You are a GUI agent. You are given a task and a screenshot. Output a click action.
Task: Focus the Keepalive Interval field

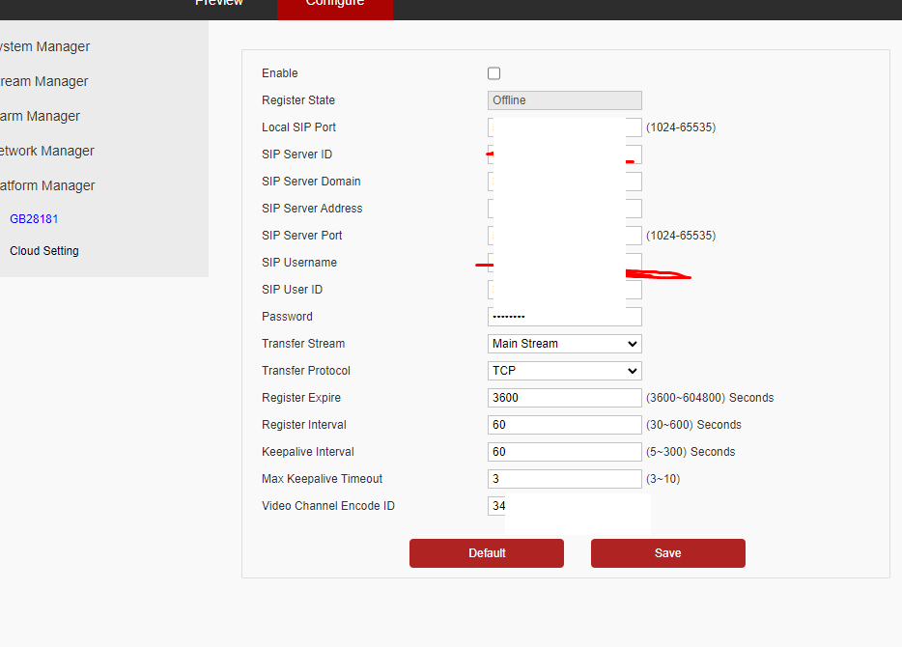click(564, 452)
